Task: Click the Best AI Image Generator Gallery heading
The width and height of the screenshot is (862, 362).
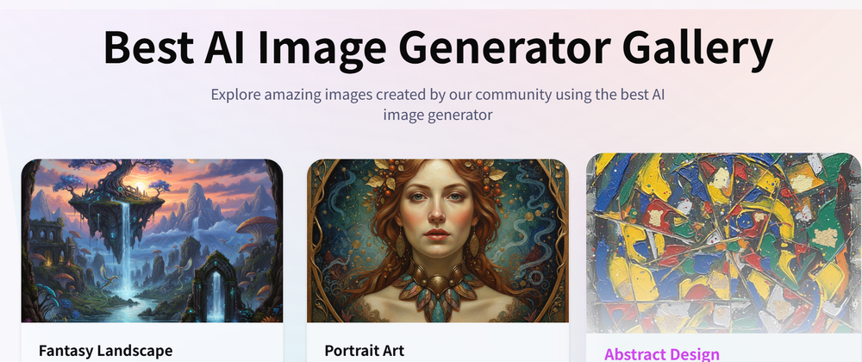Action: tap(438, 47)
